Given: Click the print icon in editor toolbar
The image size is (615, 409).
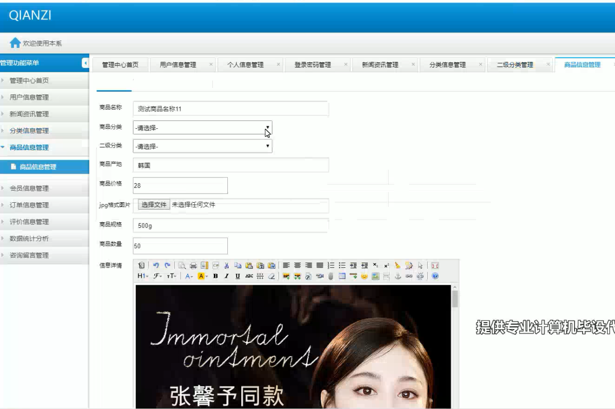Looking at the screenshot, I should pos(193,265).
